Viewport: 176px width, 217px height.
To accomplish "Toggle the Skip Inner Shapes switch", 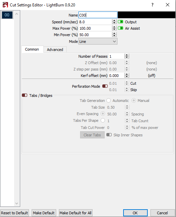I will [x=109, y=135].
